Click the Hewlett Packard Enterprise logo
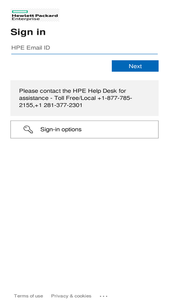169x301 pixels. tap(35, 15)
